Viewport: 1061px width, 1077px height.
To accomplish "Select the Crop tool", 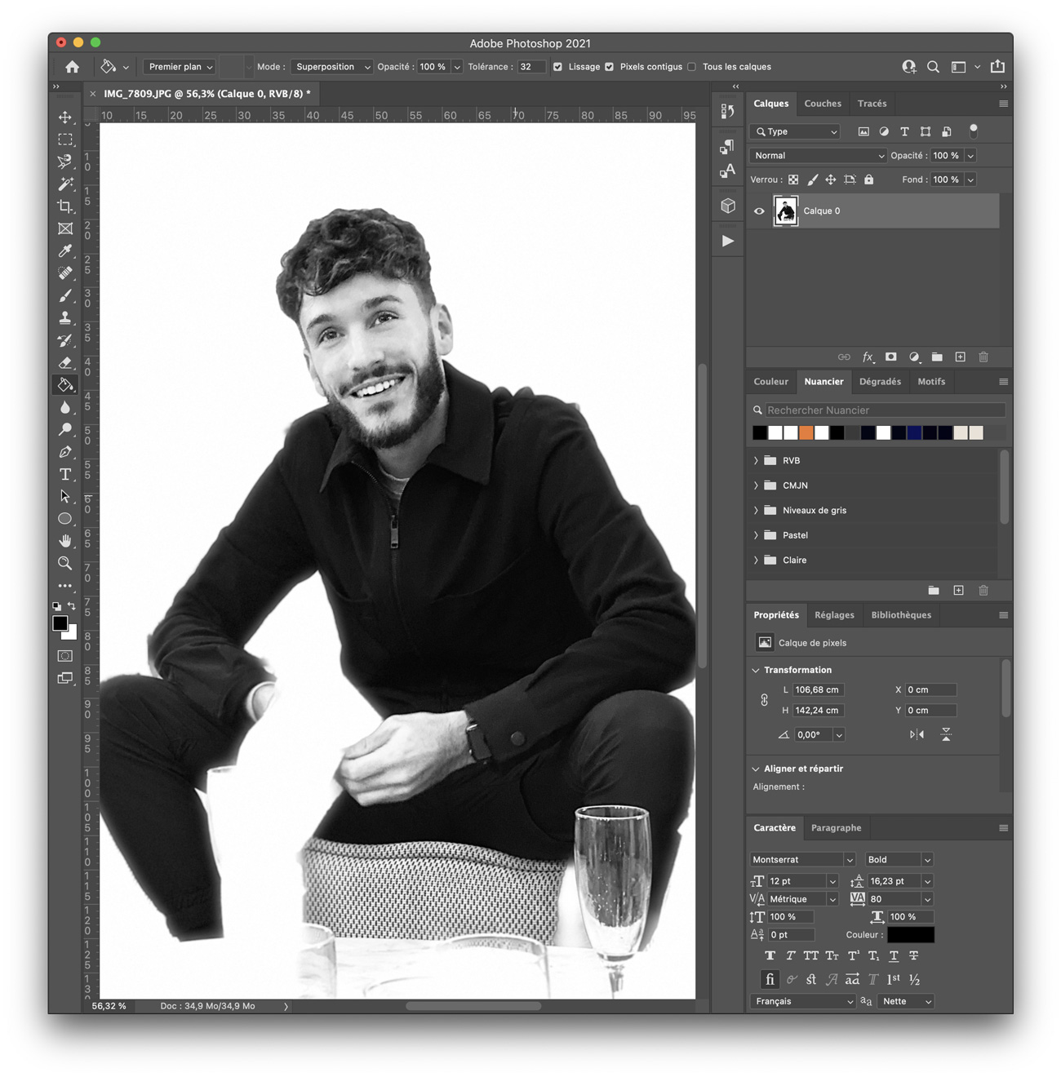I will click(65, 206).
